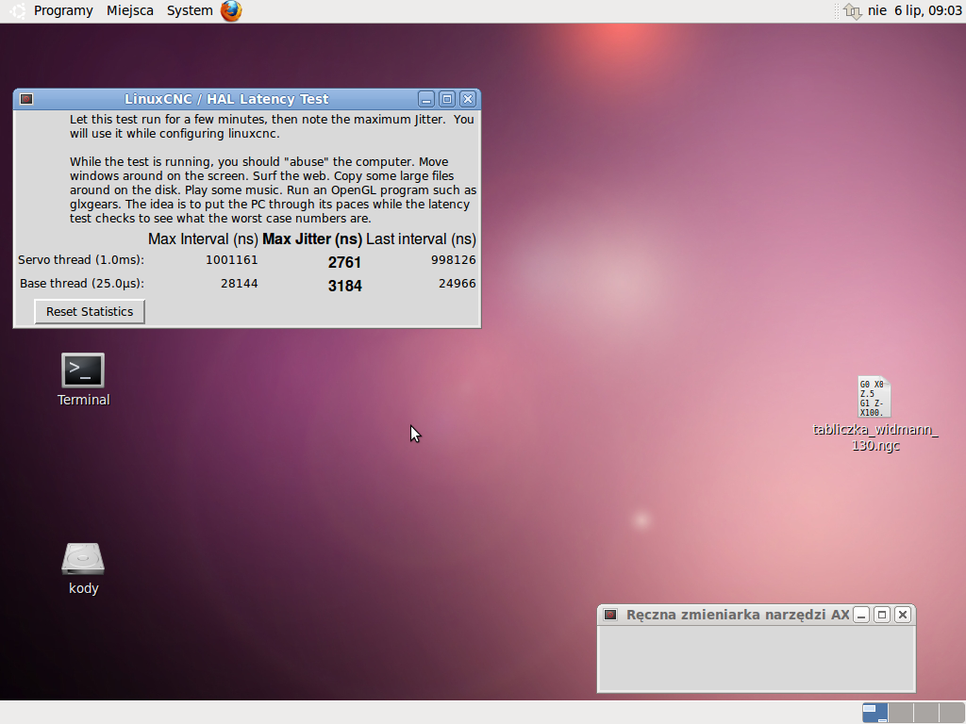Open the Latency Test window menu icon

(26, 99)
